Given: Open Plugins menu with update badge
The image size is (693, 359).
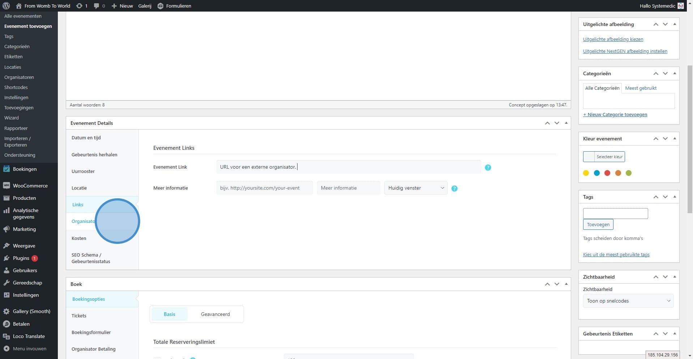Looking at the screenshot, I should click(x=21, y=258).
